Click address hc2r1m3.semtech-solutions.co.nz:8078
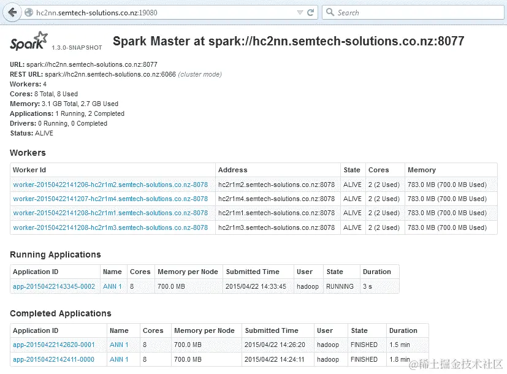507x374 pixels. pyautogui.click(x=276, y=227)
